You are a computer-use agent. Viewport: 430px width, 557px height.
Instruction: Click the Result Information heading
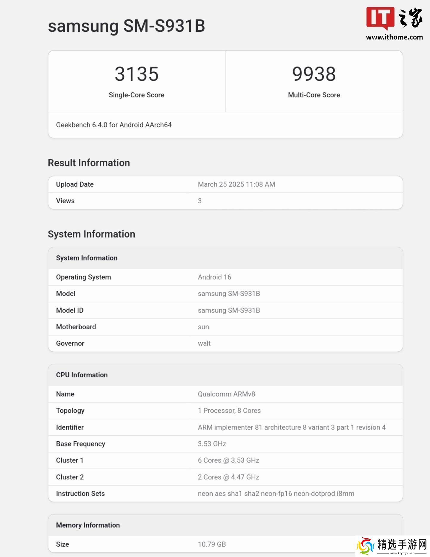(89, 163)
